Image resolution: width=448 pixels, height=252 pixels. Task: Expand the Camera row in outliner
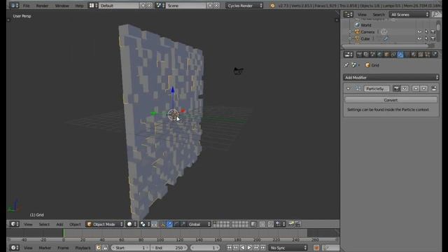pos(350,31)
